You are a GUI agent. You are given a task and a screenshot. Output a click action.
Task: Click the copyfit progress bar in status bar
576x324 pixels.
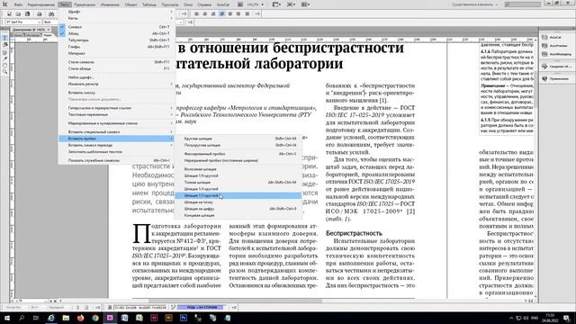200,307
